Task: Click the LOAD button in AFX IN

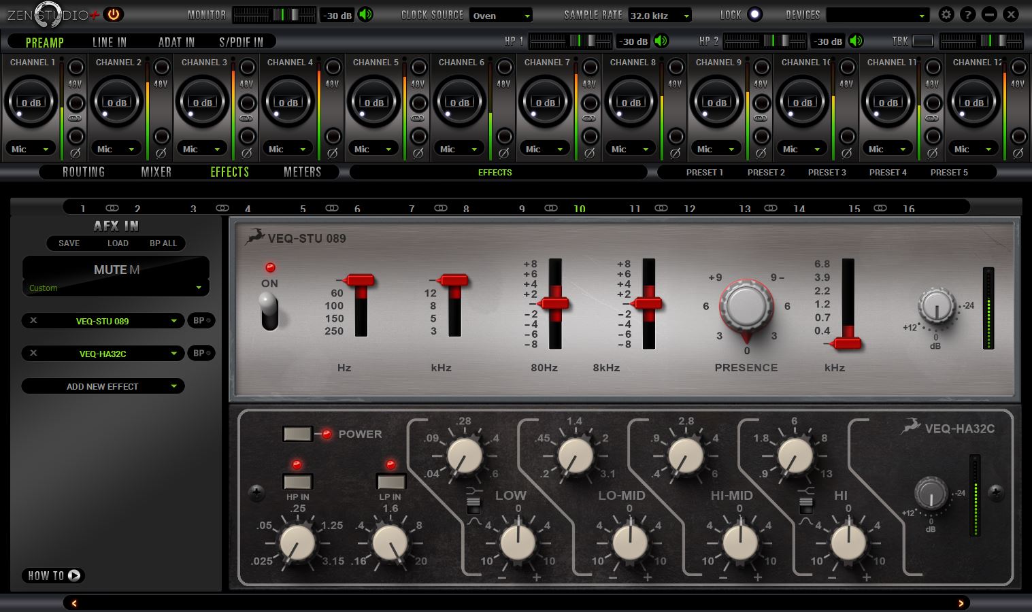Action: click(118, 243)
